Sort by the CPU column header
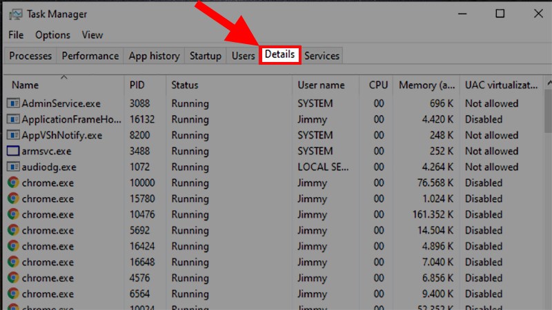Image resolution: width=552 pixels, height=310 pixels. pos(376,85)
